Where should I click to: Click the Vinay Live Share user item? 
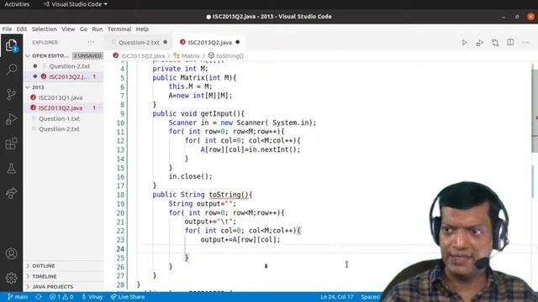coord(92,297)
